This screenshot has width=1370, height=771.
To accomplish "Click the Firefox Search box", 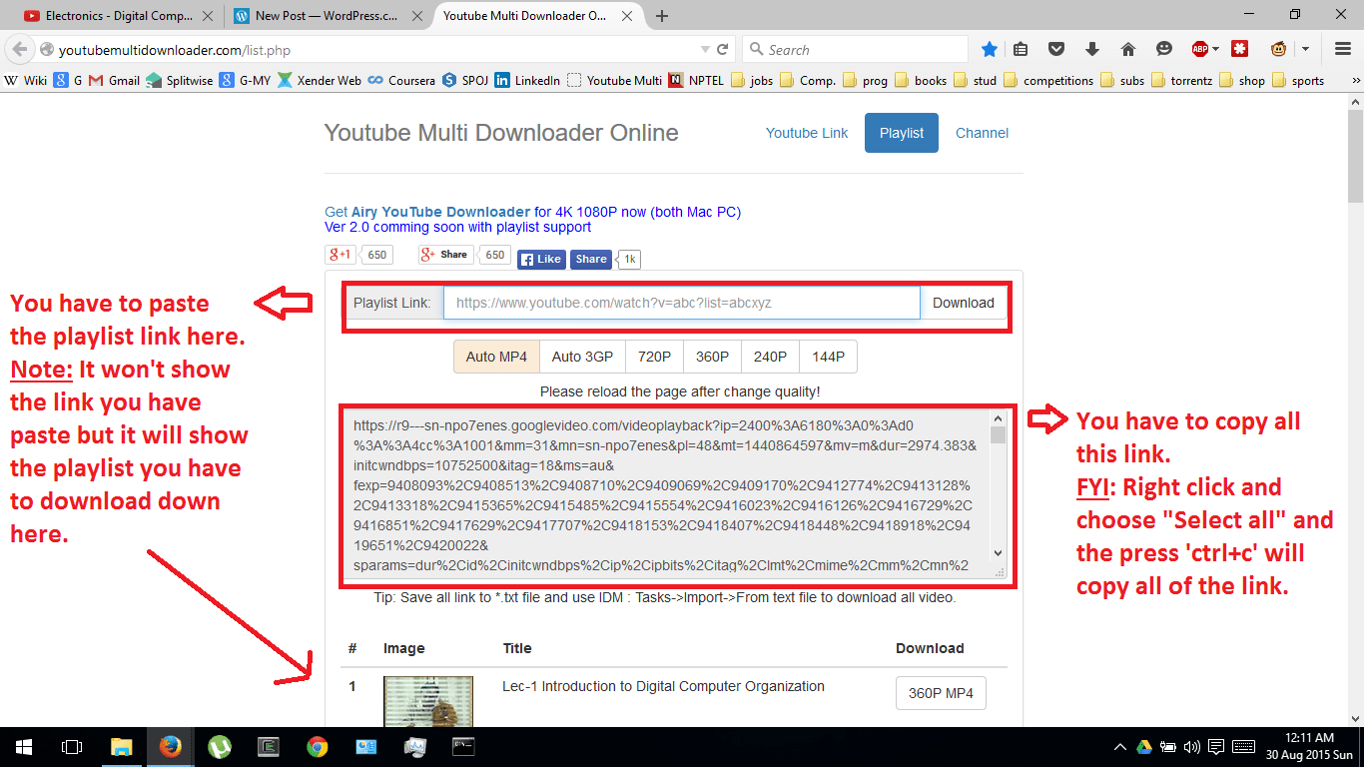I will point(855,49).
